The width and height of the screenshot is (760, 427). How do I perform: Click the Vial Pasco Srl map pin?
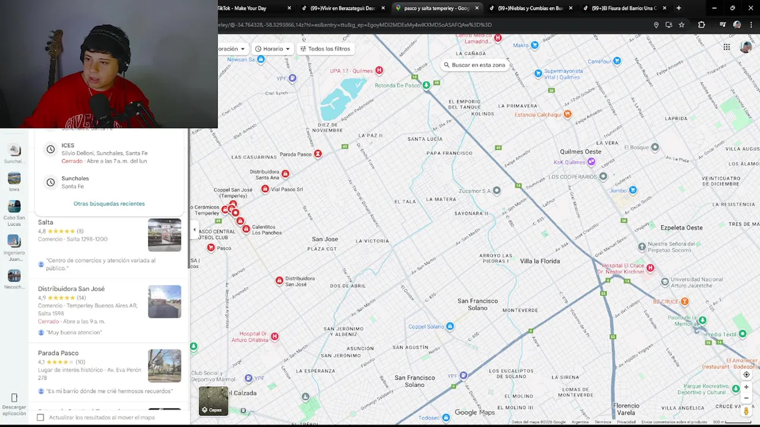pyautogui.click(x=265, y=189)
